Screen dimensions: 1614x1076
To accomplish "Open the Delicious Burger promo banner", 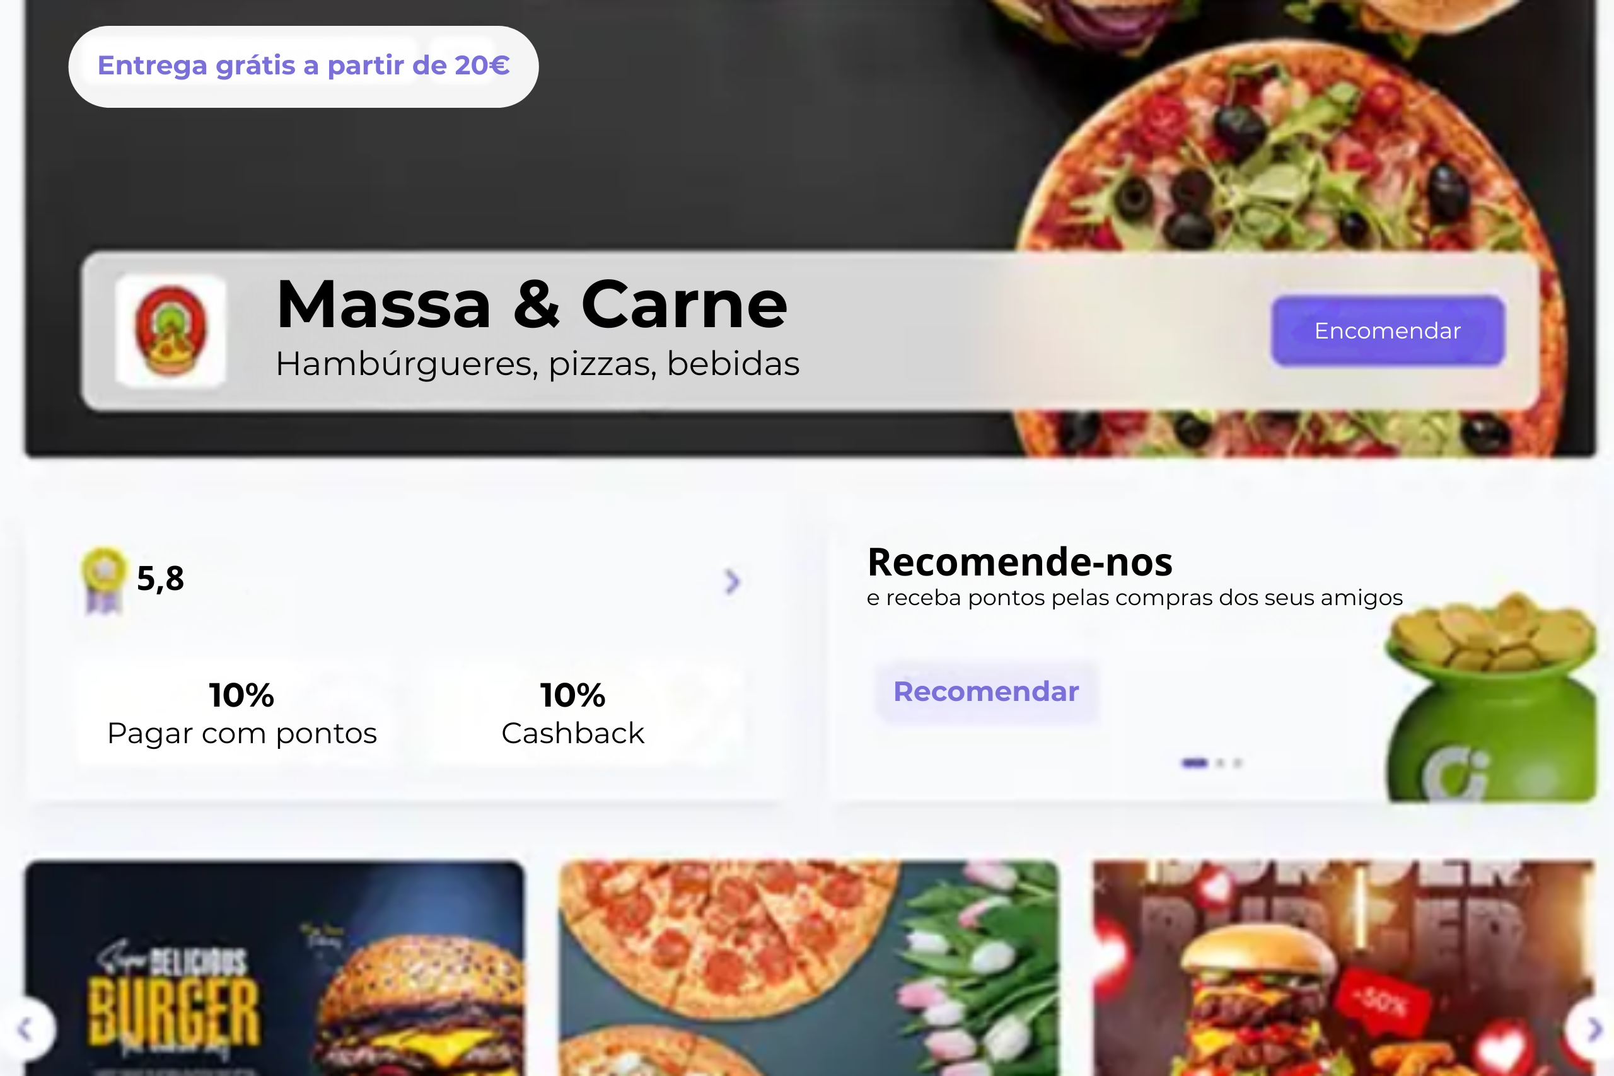I will pyautogui.click(x=274, y=968).
